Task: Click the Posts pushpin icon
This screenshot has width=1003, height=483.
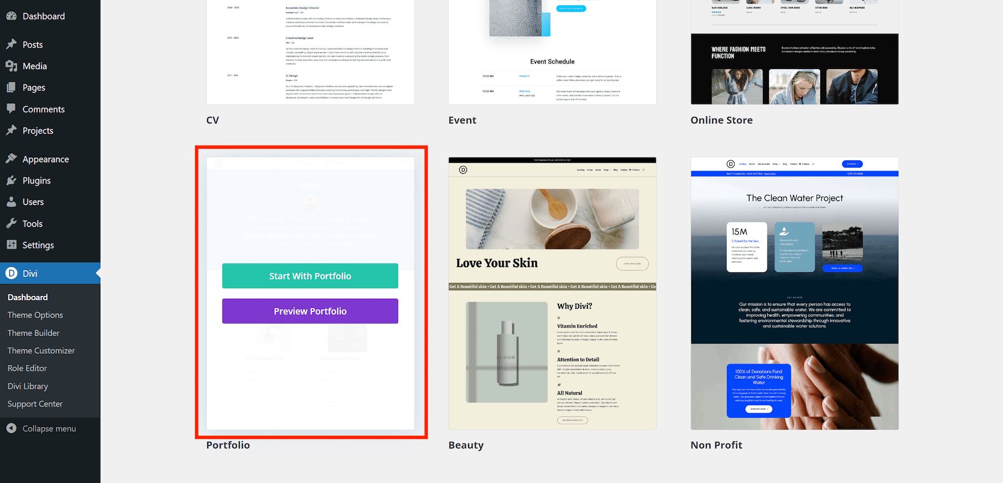Action: [11, 44]
